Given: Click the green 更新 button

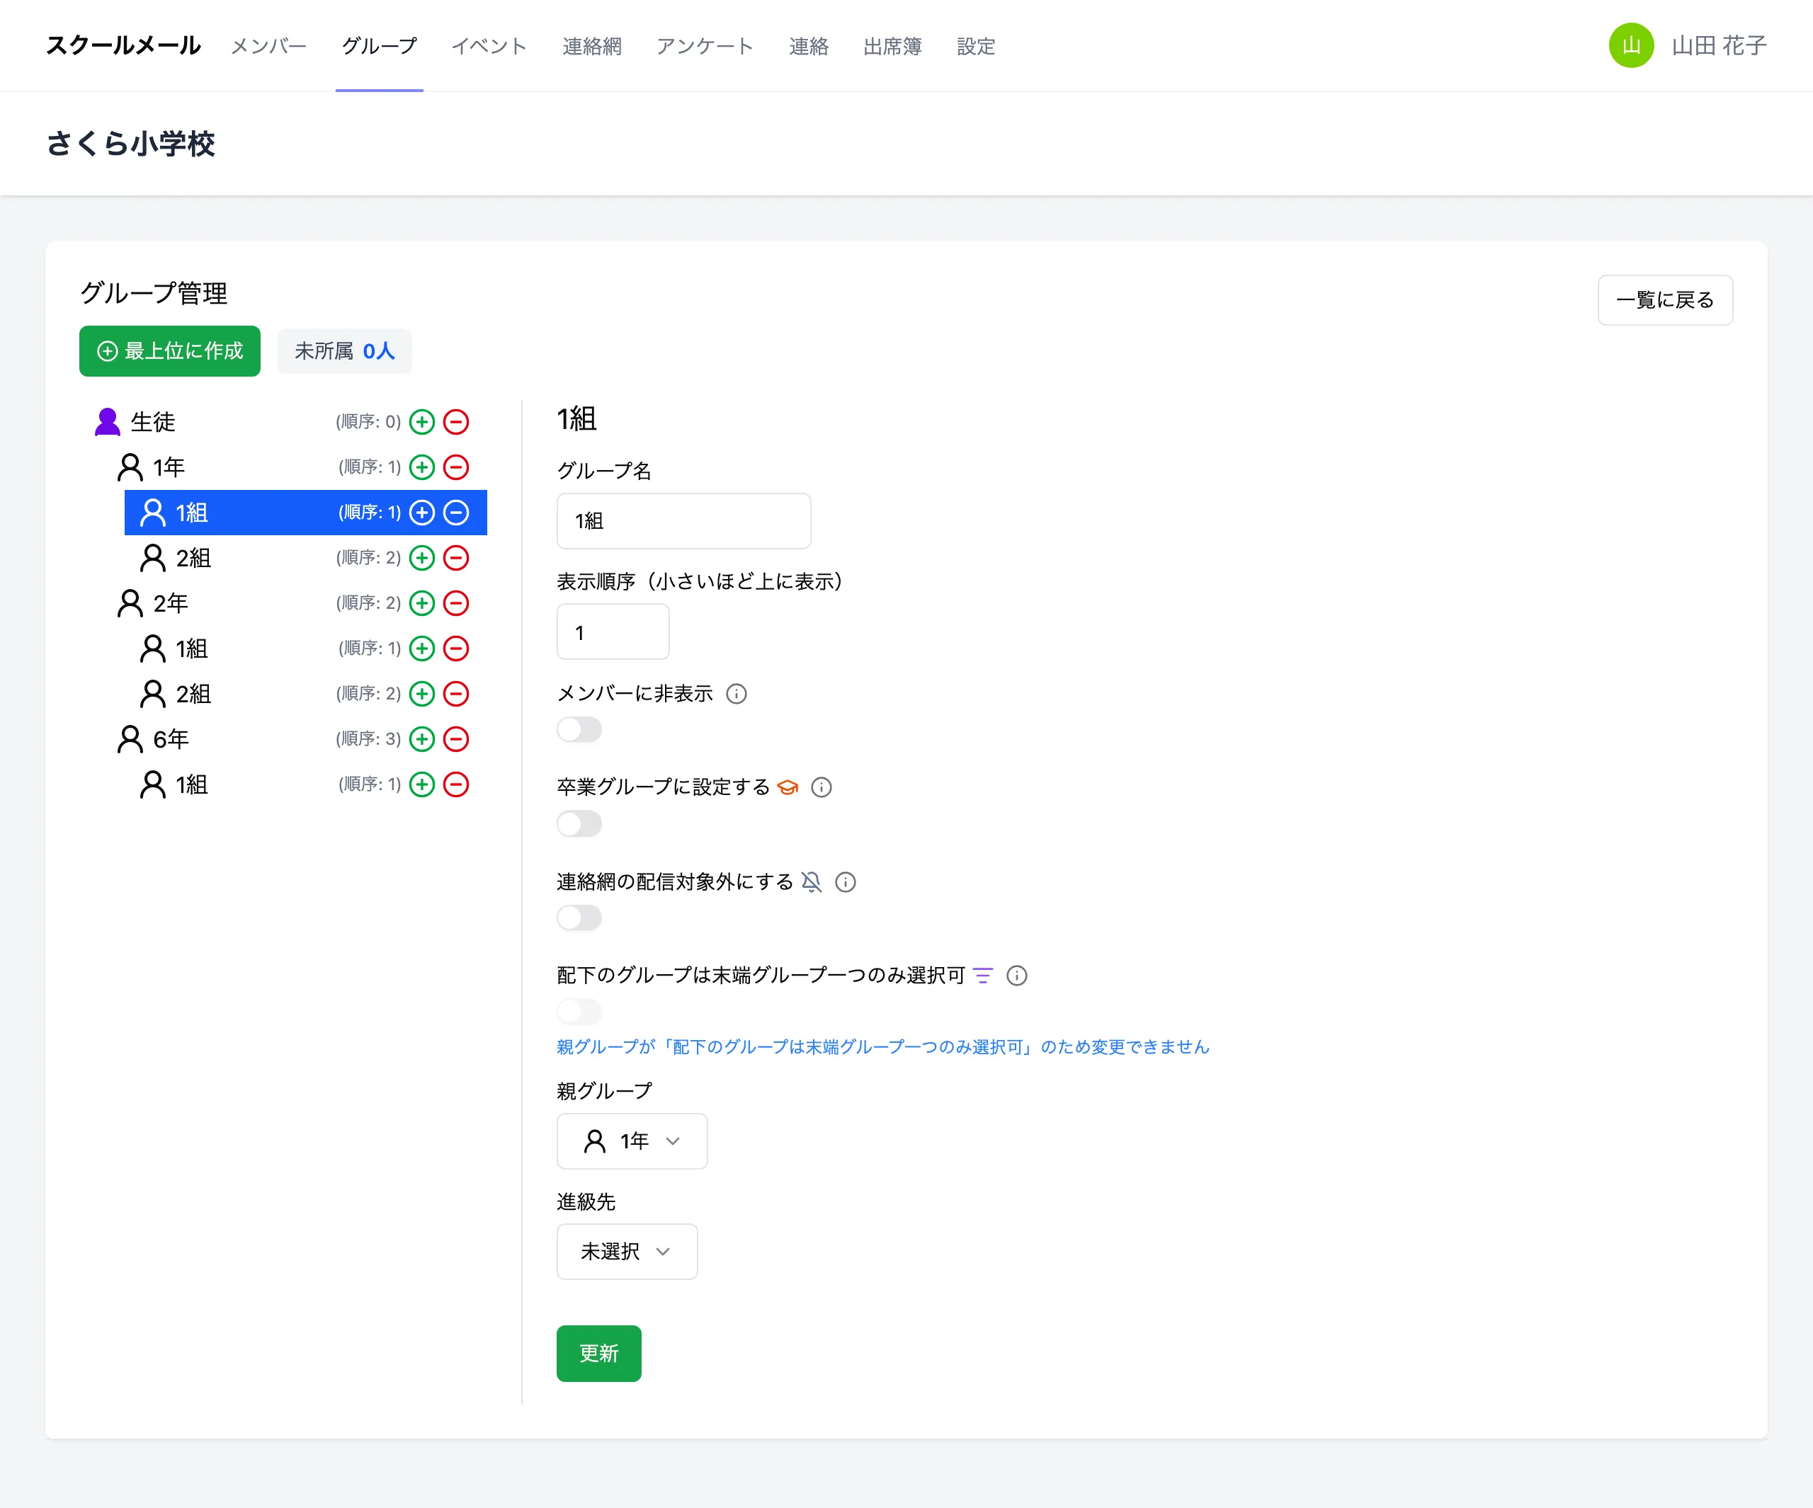Looking at the screenshot, I should [599, 1354].
